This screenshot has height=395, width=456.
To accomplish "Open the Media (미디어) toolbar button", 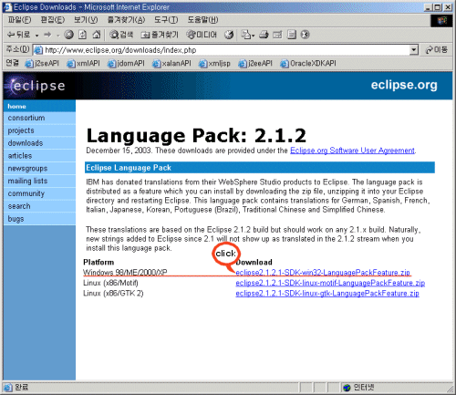I will (202, 35).
